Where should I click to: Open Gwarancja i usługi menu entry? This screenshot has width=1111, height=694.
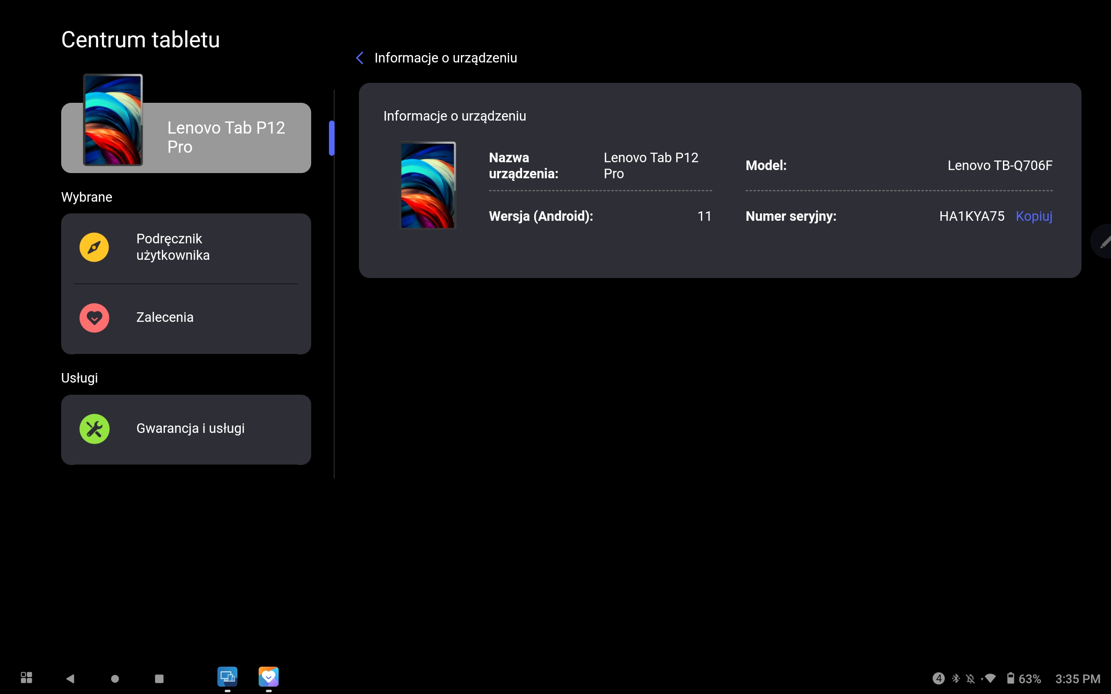click(x=186, y=429)
